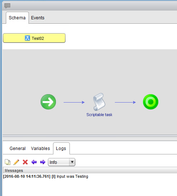The image size is (177, 196).
Task: Click the green workflow end node
Action: coord(151,102)
